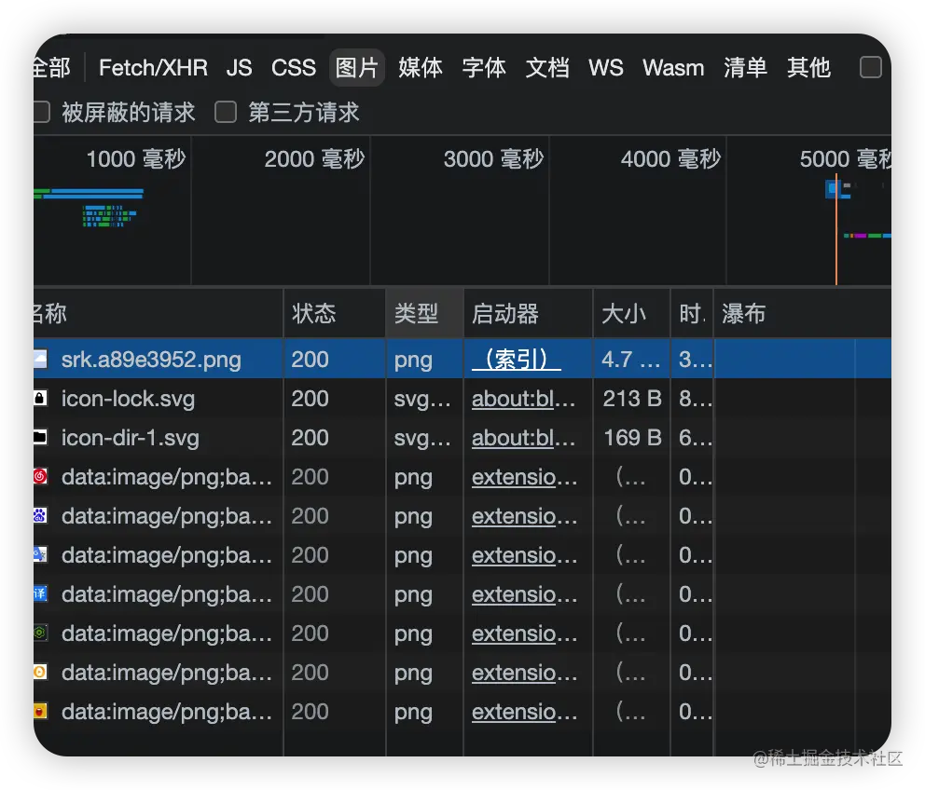Select the 文档 filter tab
The width and height of the screenshot is (925, 790).
[547, 68]
